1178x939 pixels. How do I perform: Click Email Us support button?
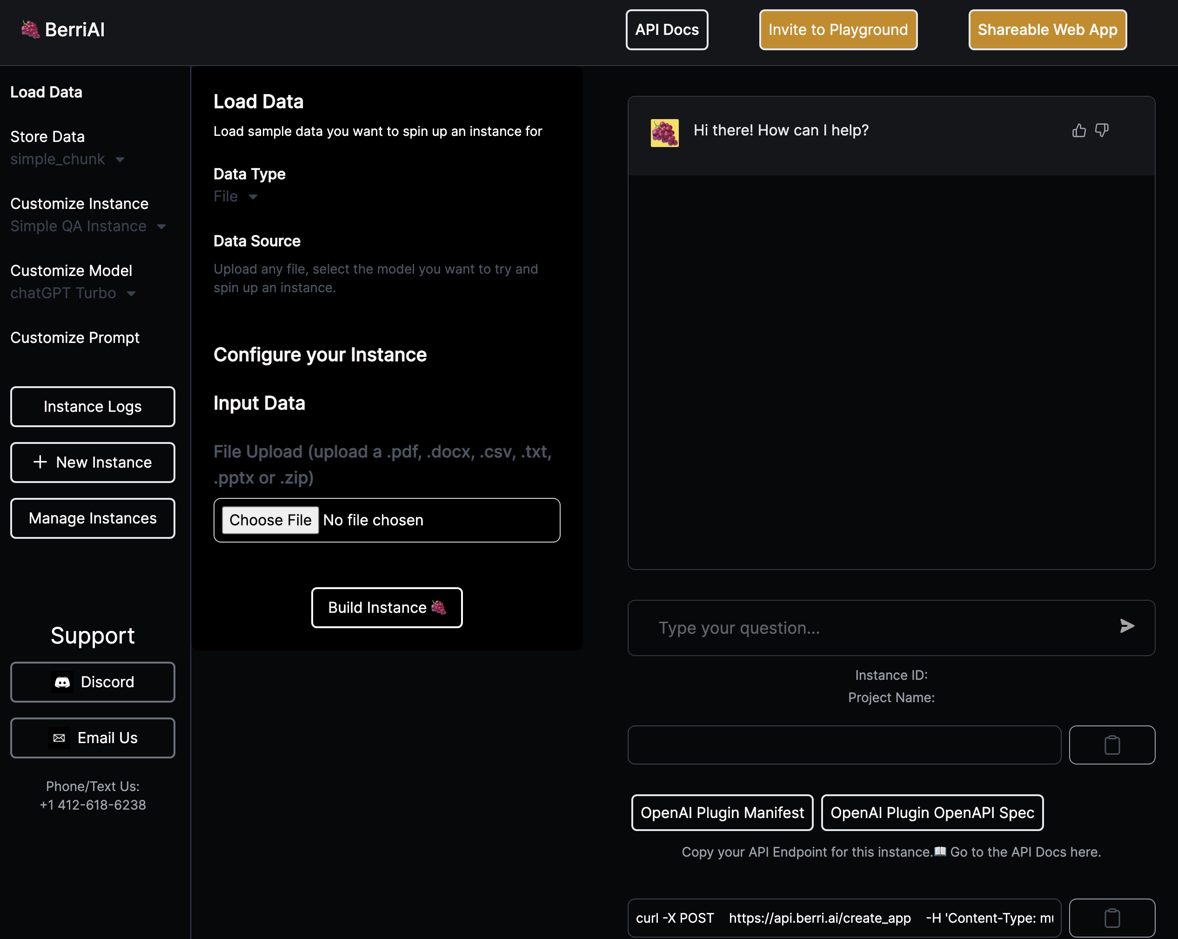[93, 738]
